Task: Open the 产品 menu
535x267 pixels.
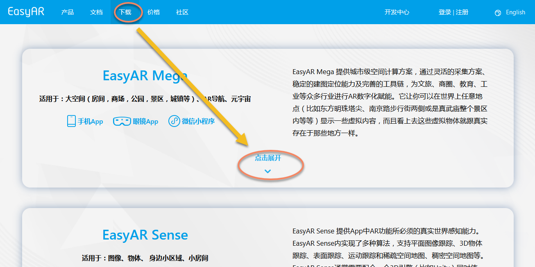Action: pos(68,12)
